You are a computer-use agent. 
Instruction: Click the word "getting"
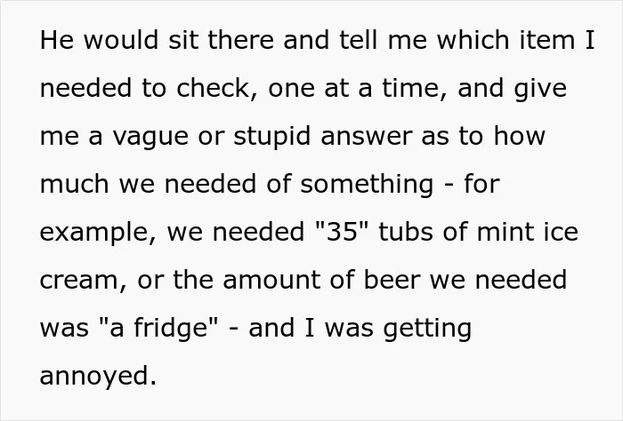coord(427,329)
